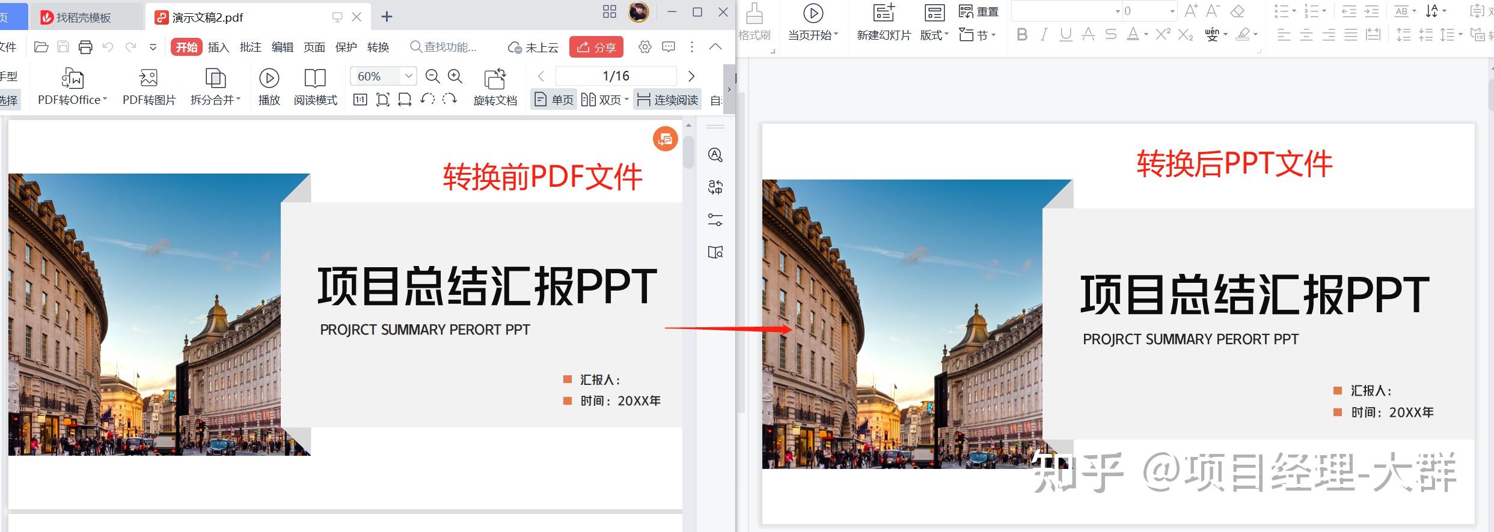
Task: Open the 保护 protect tab
Action: click(346, 47)
